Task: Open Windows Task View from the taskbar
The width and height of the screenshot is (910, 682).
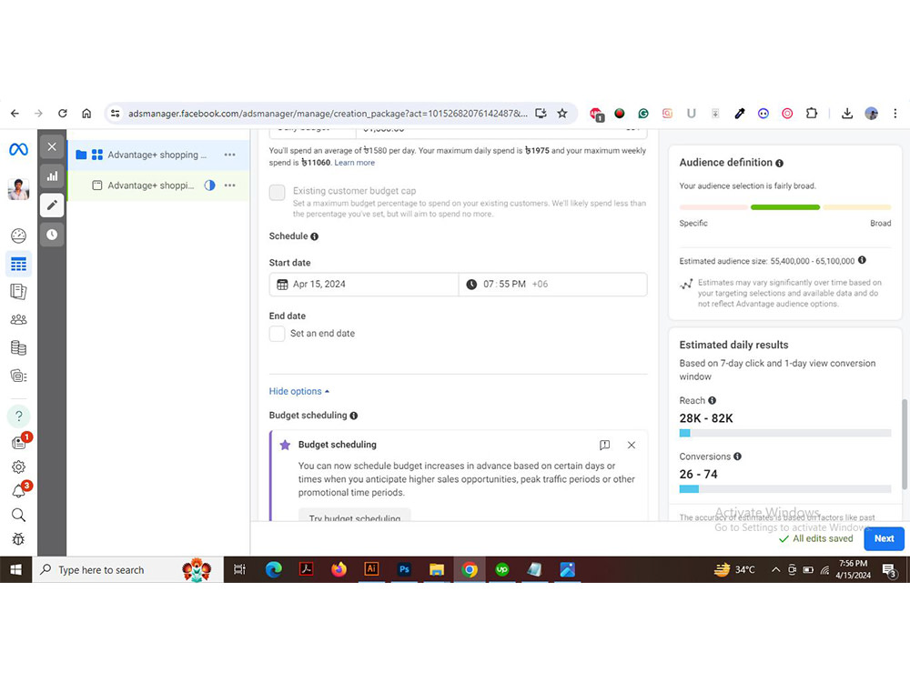Action: (x=239, y=570)
